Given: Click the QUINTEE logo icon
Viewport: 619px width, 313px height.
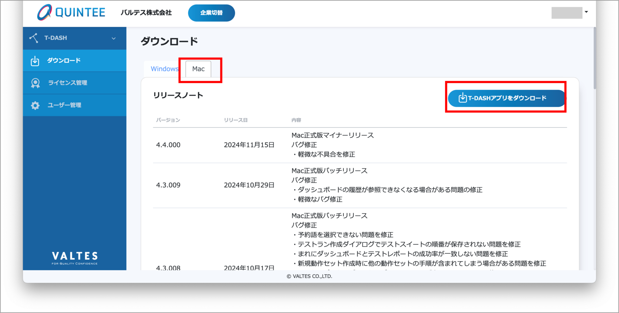Looking at the screenshot, I should (44, 13).
